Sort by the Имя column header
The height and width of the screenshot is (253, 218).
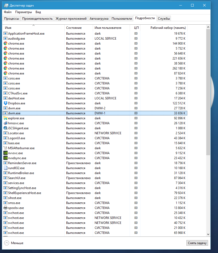[33, 28]
